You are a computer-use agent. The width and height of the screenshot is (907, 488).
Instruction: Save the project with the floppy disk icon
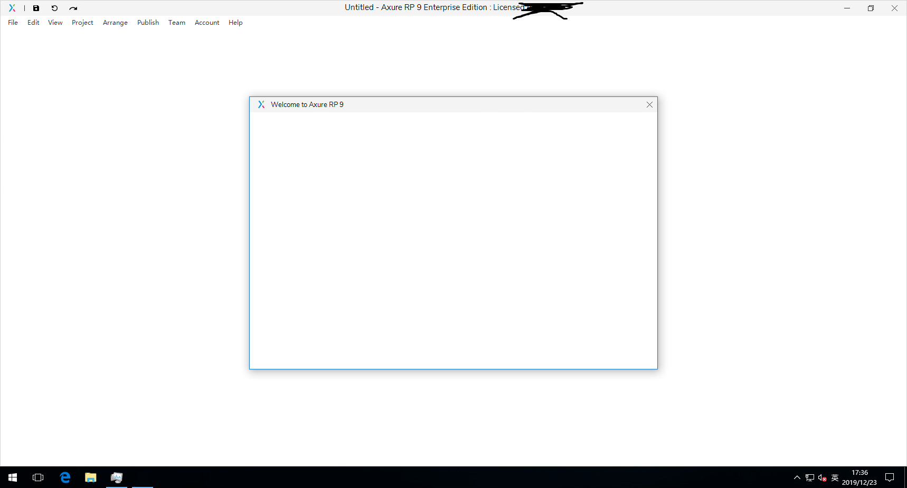pos(36,8)
